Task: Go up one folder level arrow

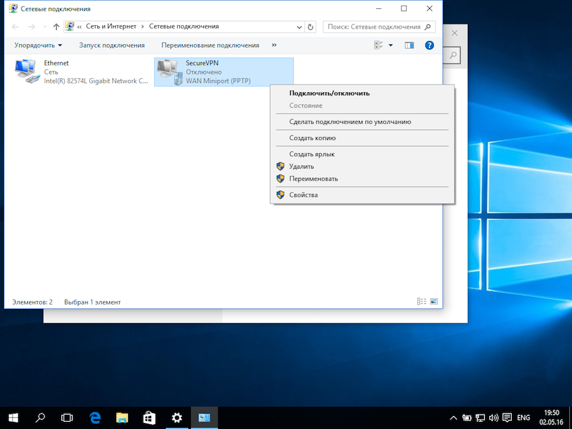Action: 57,27
